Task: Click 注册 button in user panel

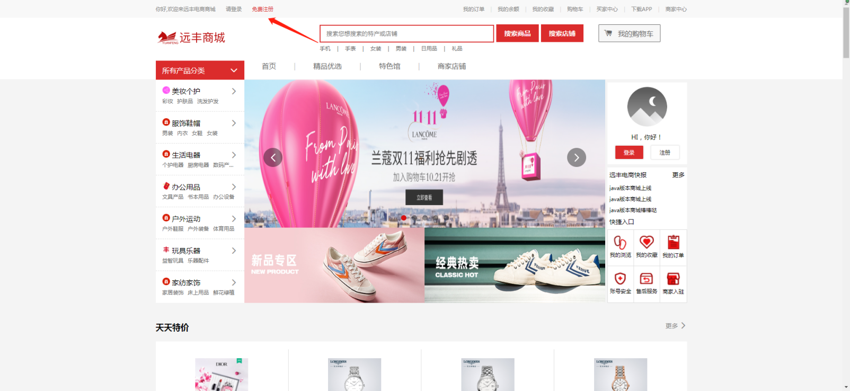Action: click(665, 153)
